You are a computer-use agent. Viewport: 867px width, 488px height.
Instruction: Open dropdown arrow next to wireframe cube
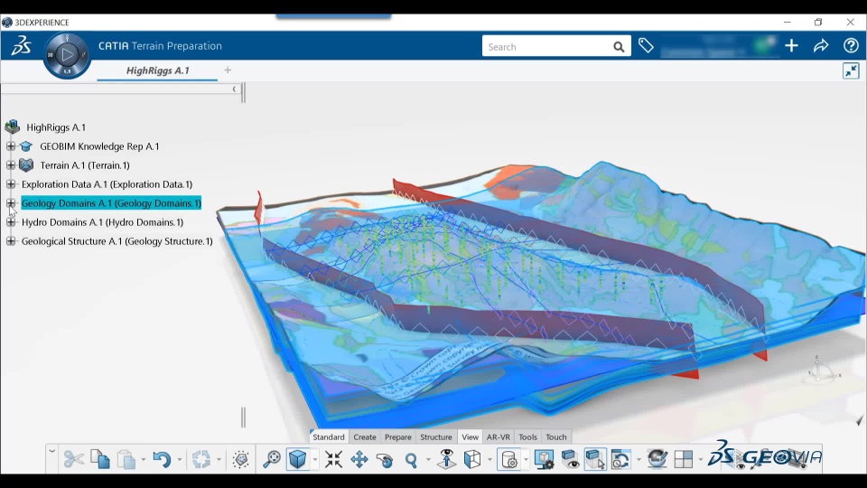[x=489, y=460]
